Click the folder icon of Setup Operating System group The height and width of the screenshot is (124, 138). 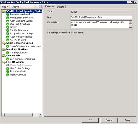tap(4, 43)
